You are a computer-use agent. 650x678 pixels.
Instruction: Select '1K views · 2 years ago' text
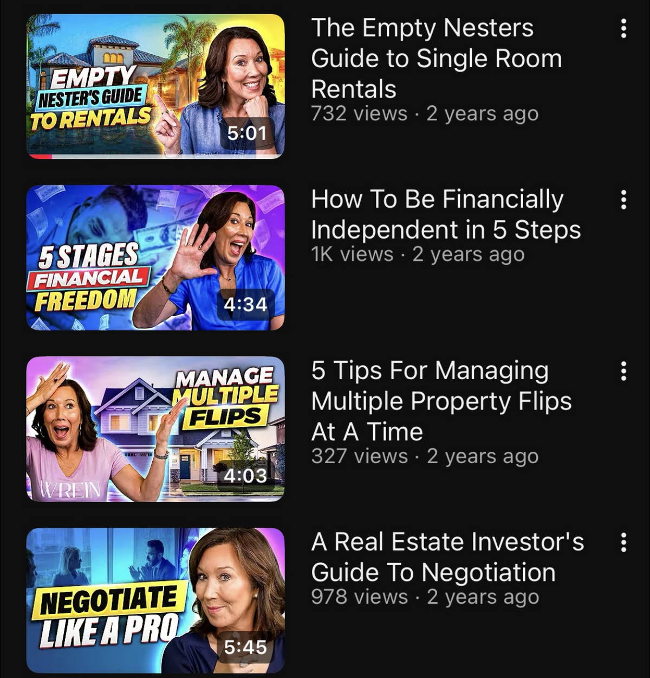coord(418,254)
